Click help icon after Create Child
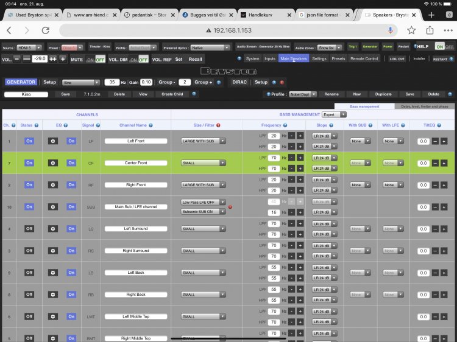The image size is (457, 342). tap(194, 94)
